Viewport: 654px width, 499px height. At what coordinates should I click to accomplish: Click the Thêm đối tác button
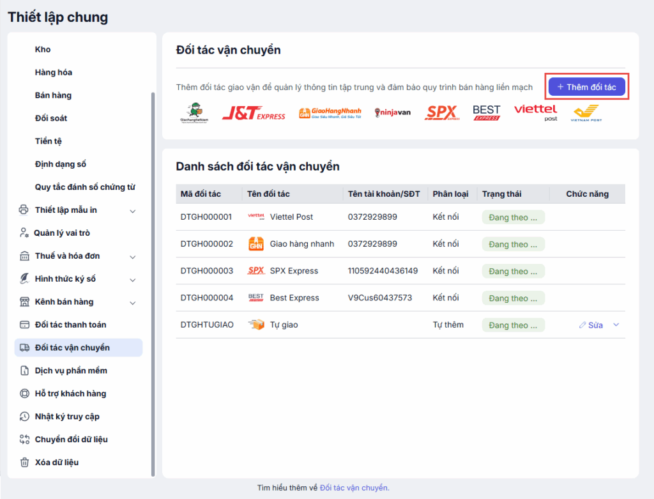point(587,87)
